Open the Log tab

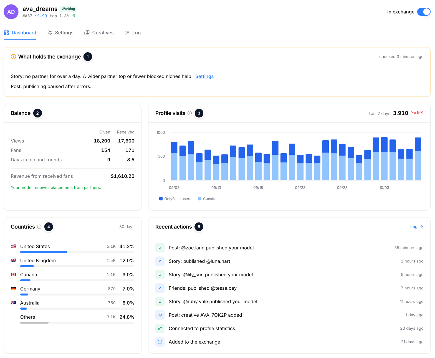click(133, 33)
